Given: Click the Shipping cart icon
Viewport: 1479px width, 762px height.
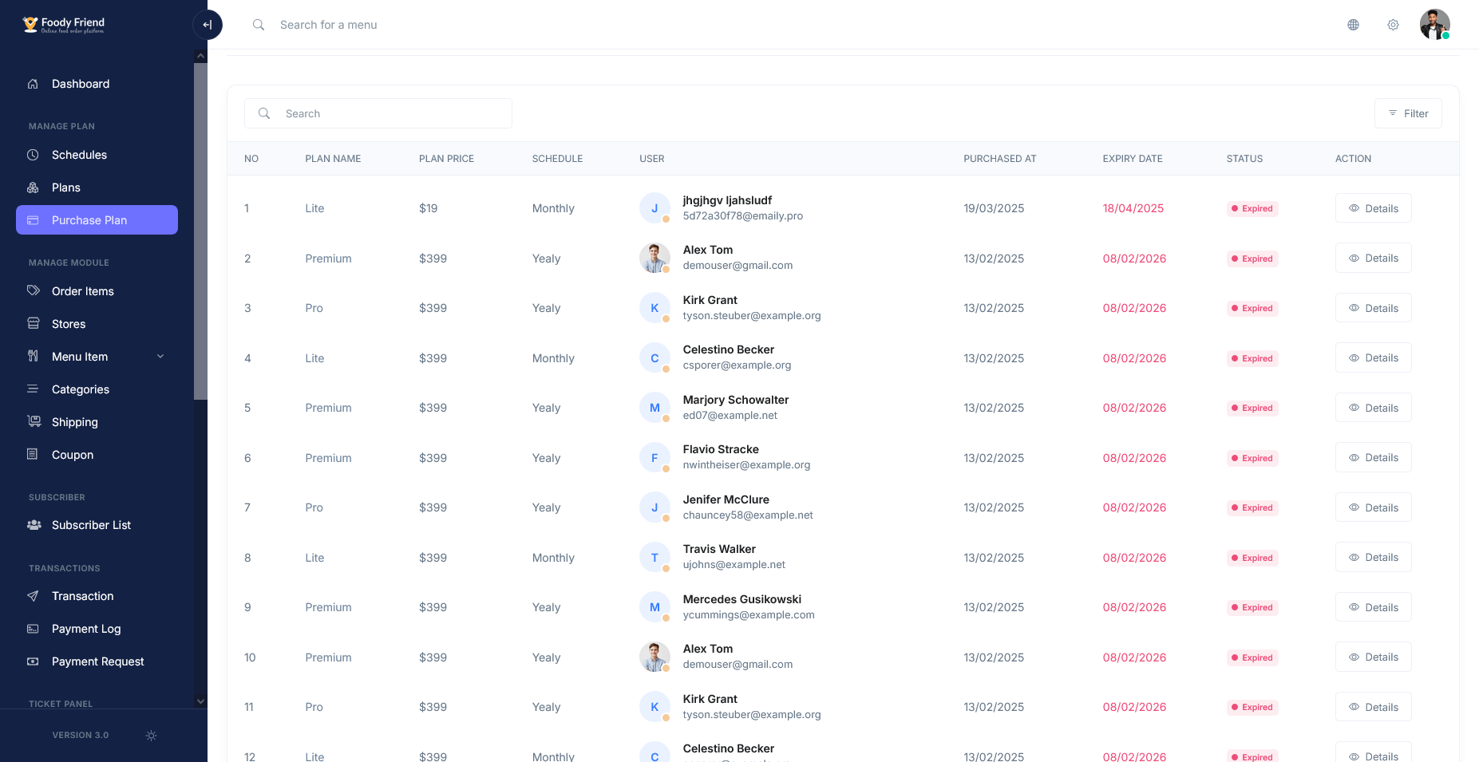Looking at the screenshot, I should (x=34, y=421).
